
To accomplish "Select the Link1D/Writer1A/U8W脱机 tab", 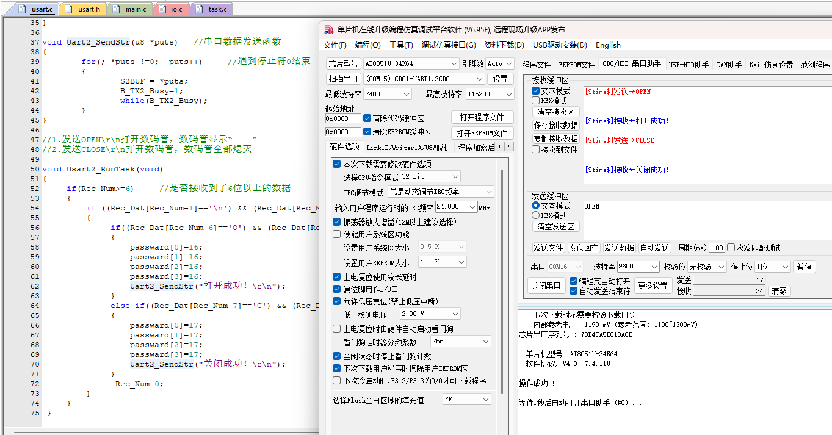I will click(408, 148).
